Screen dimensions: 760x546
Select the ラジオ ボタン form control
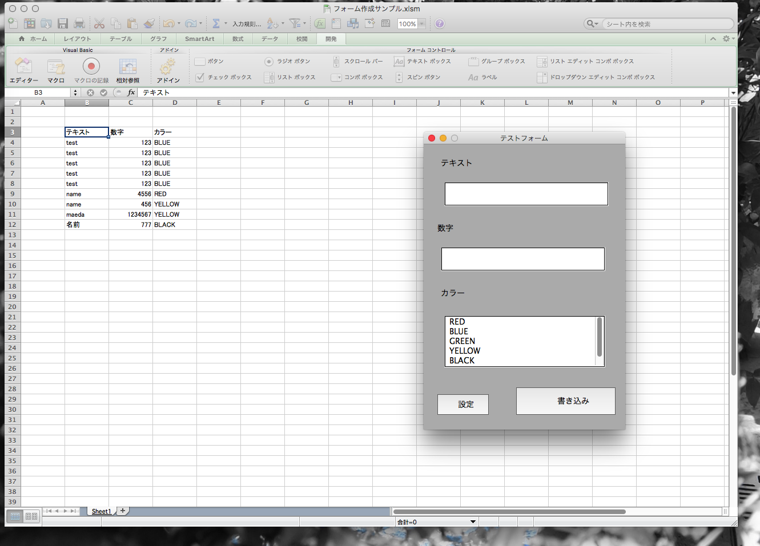click(x=287, y=61)
